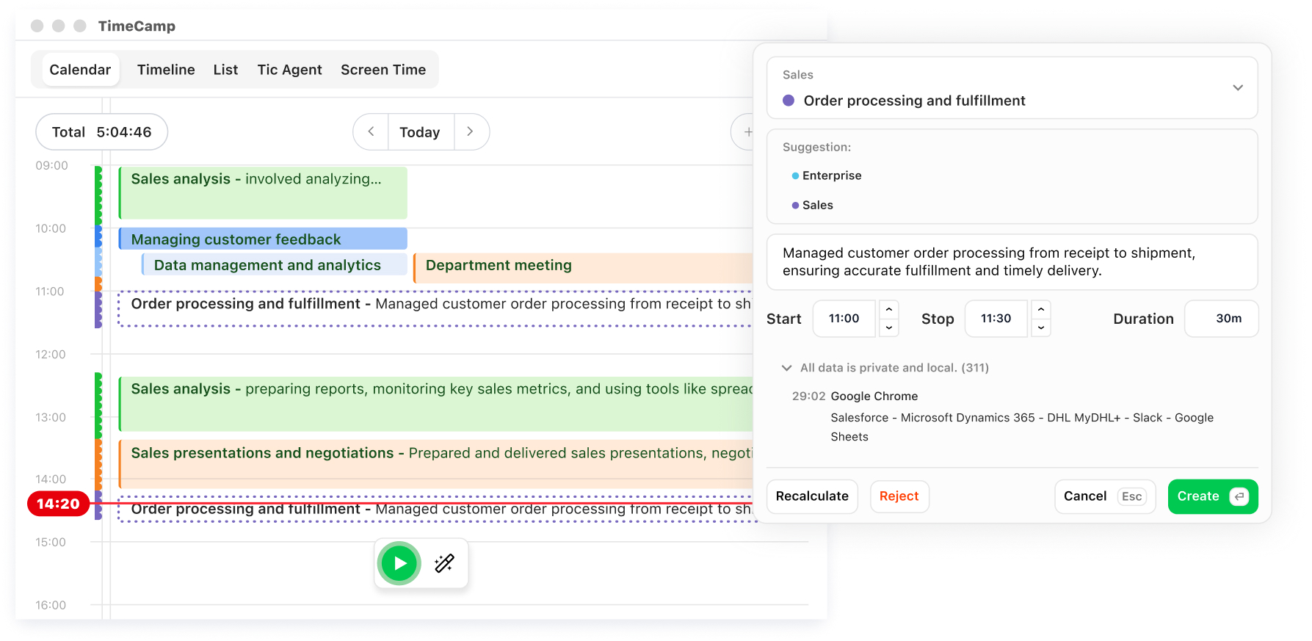Edit the Duration field 30m

(1222, 319)
